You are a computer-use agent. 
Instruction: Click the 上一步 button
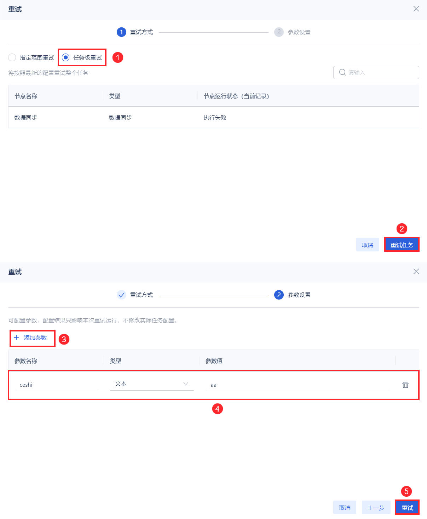376,508
